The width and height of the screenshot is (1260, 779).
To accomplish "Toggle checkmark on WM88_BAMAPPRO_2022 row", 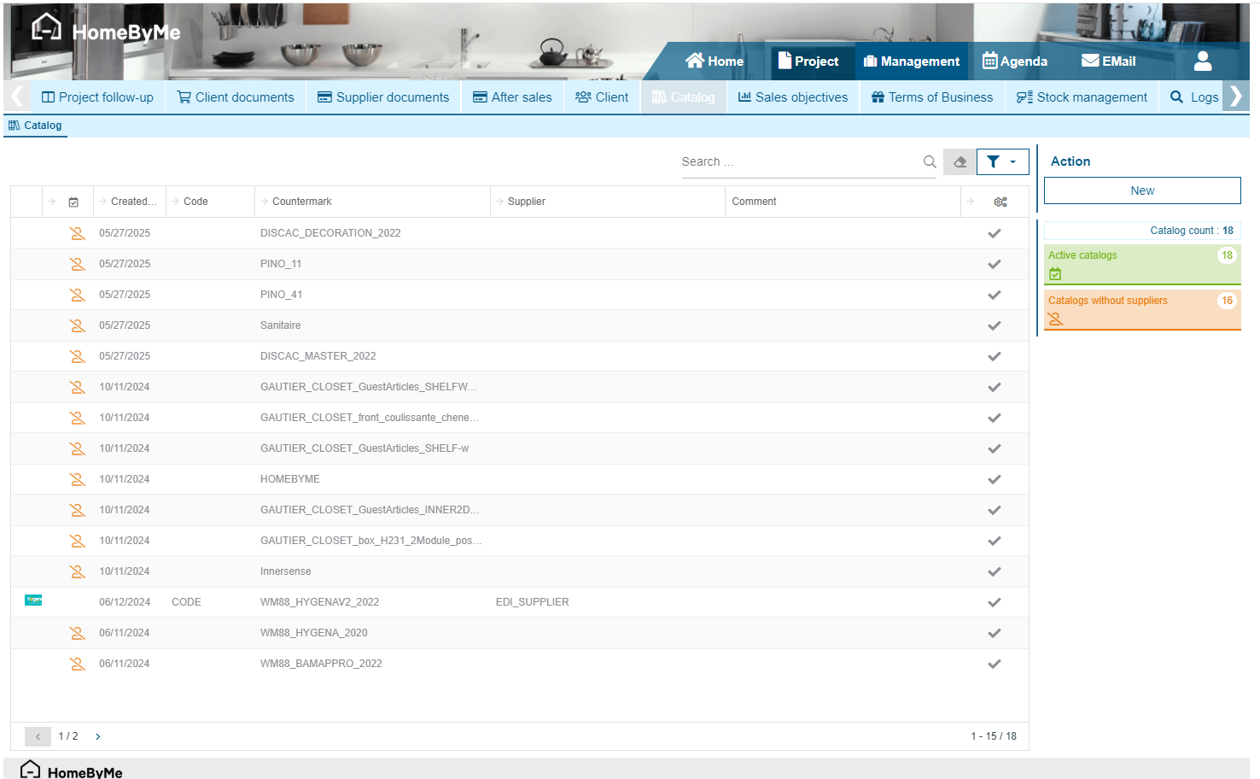I will 995,664.
